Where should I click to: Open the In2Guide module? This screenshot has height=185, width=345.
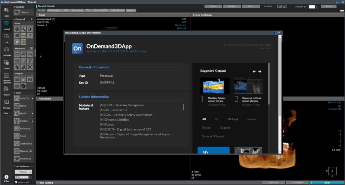[x=6, y=51]
